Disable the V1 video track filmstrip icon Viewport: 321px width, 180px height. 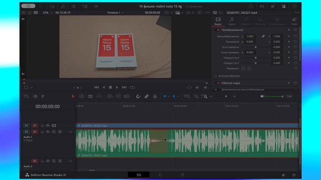point(54,125)
